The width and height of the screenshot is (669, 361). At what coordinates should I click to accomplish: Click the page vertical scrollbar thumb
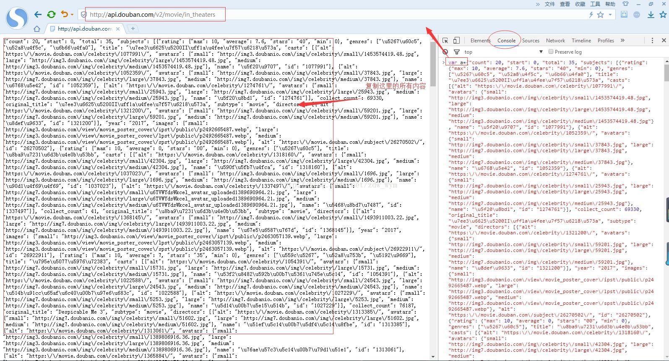coord(433,65)
